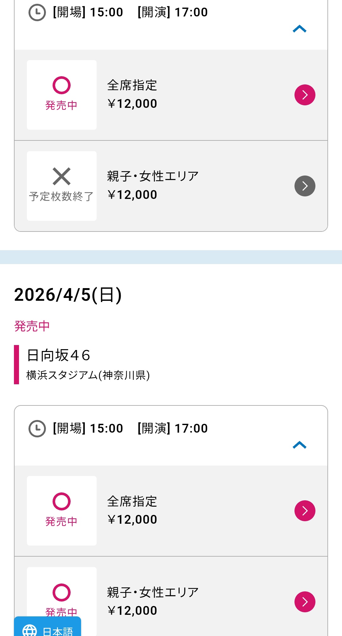342x636 pixels.
Task: Collapse the top showtime section with chevron
Action: coord(300,29)
